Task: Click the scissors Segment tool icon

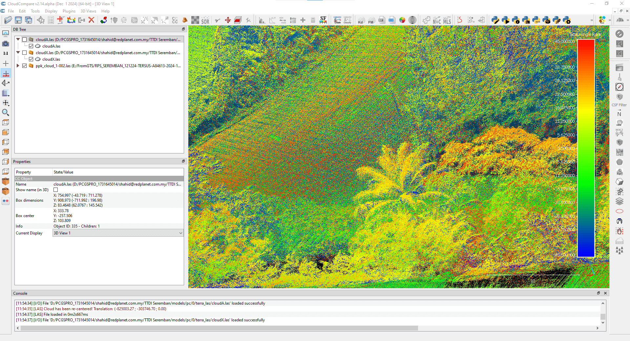Action: (x=217, y=20)
